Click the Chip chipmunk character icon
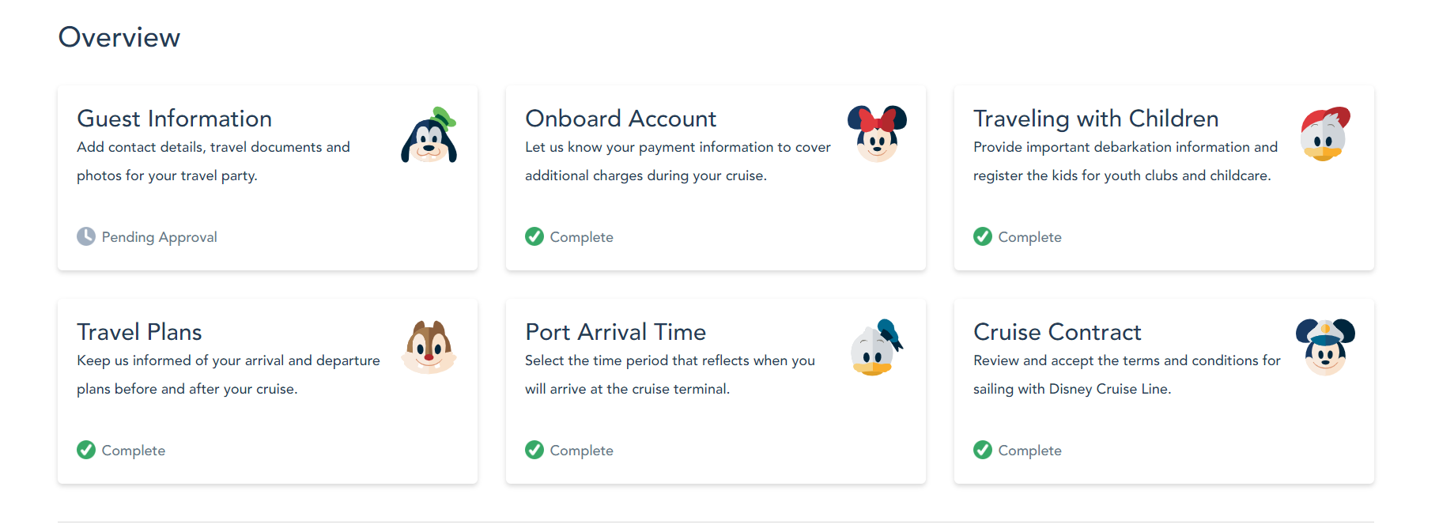 [x=429, y=347]
